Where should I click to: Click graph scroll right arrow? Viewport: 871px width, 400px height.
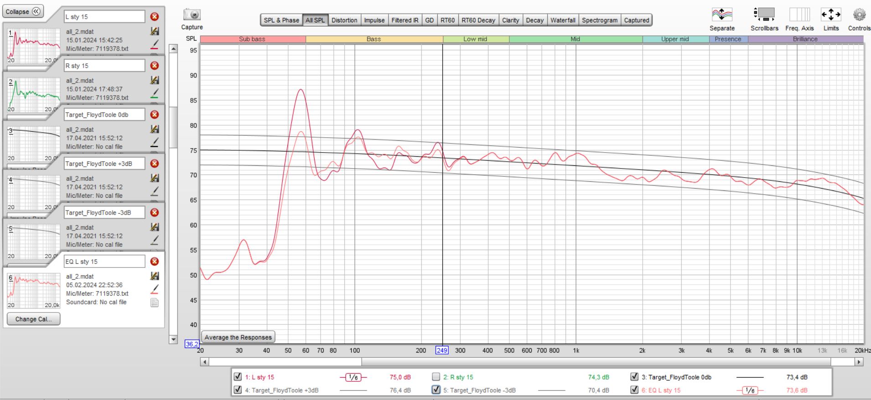pyautogui.click(x=859, y=362)
